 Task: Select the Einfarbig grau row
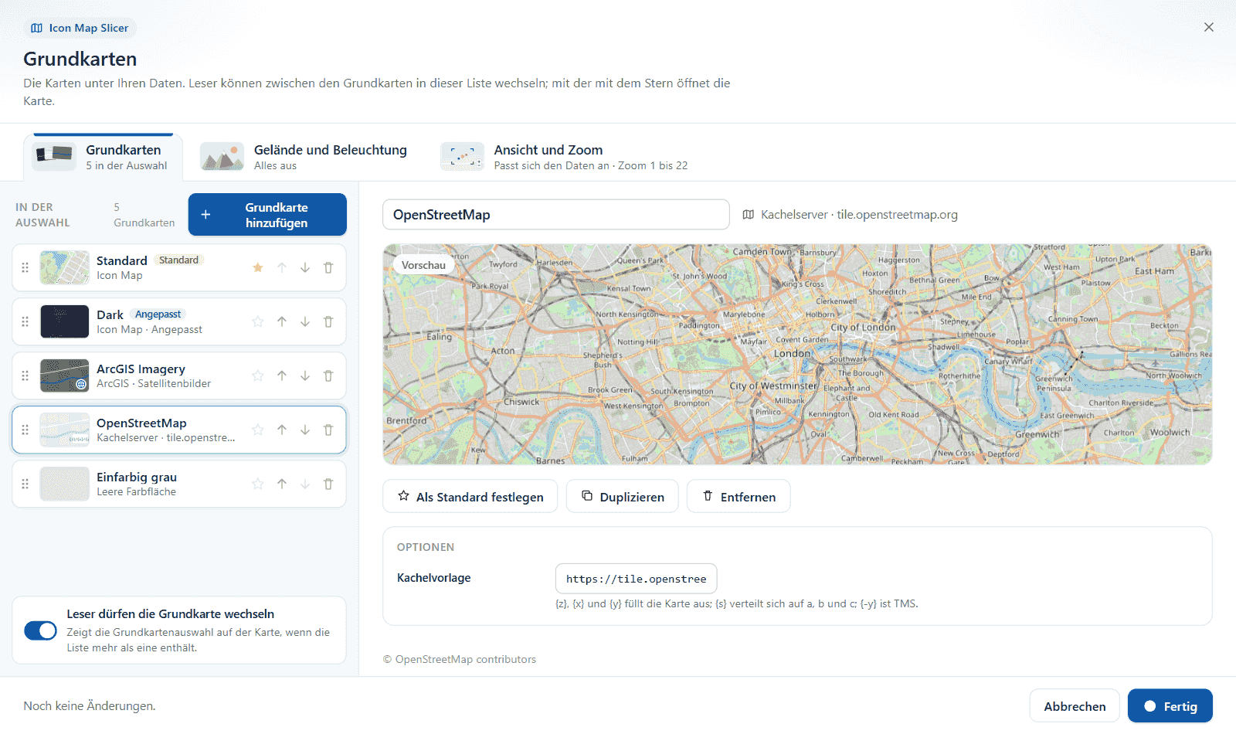179,484
